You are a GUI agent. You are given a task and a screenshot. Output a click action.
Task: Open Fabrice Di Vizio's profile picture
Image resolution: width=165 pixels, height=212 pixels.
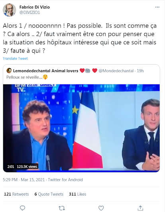pos(9,10)
